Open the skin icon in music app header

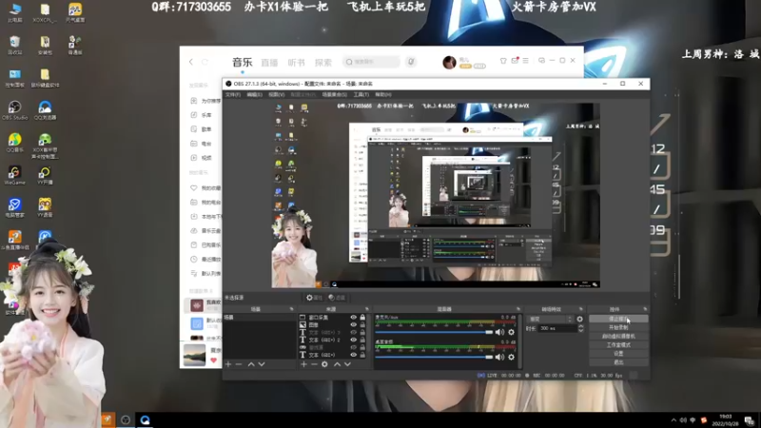pyautogui.click(x=503, y=61)
